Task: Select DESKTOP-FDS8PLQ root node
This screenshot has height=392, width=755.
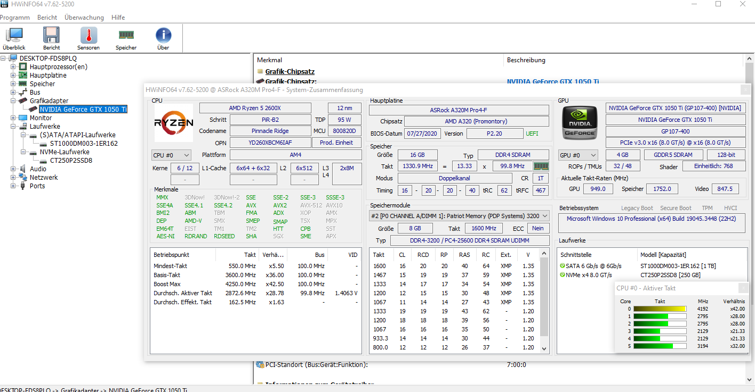Action: coord(48,59)
